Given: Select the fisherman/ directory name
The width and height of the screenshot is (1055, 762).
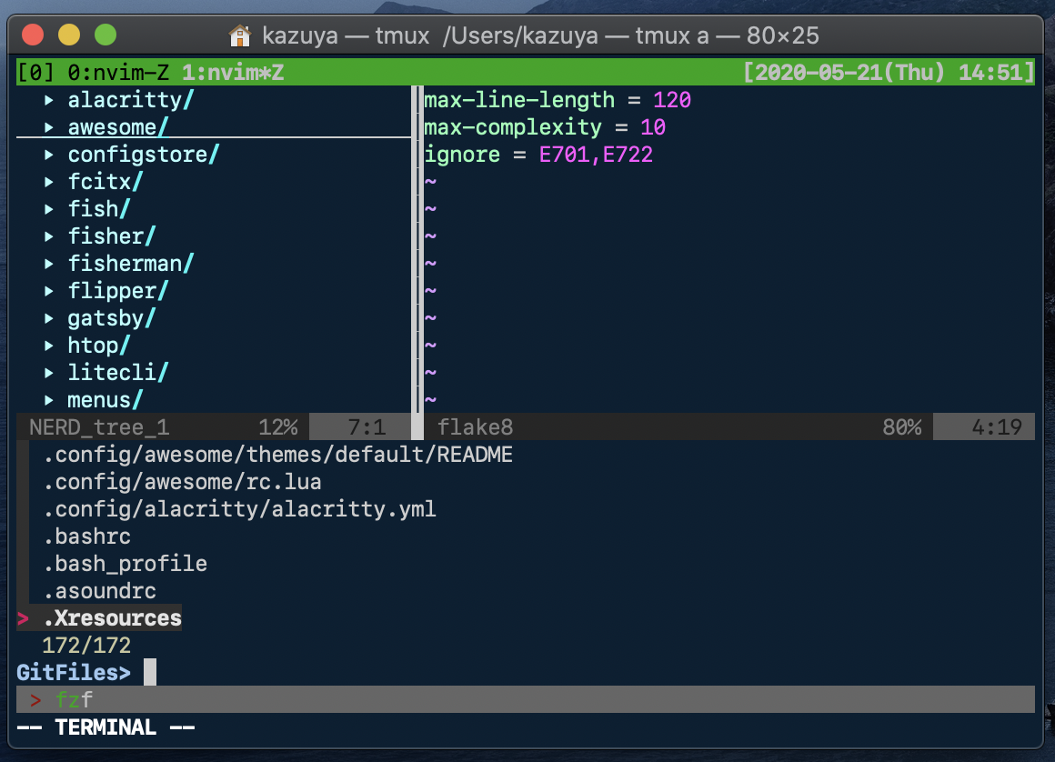Looking at the screenshot, I should [x=131, y=264].
